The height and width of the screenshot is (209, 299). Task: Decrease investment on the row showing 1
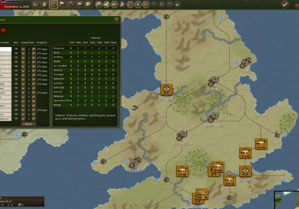point(23,58)
